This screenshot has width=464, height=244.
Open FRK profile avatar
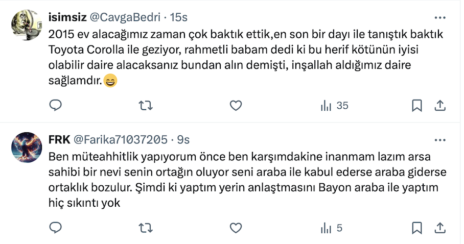27,147
